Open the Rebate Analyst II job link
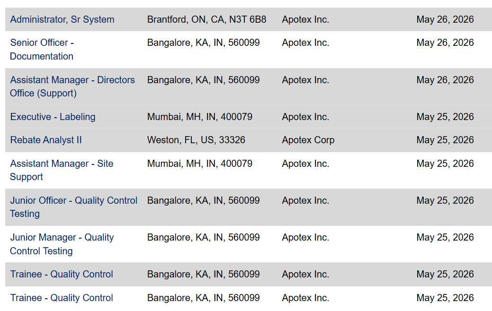 click(x=46, y=140)
